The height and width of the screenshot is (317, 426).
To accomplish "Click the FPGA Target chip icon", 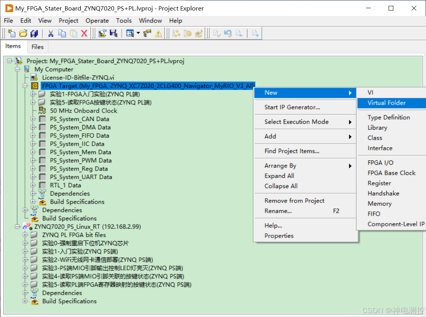I will (x=35, y=86).
